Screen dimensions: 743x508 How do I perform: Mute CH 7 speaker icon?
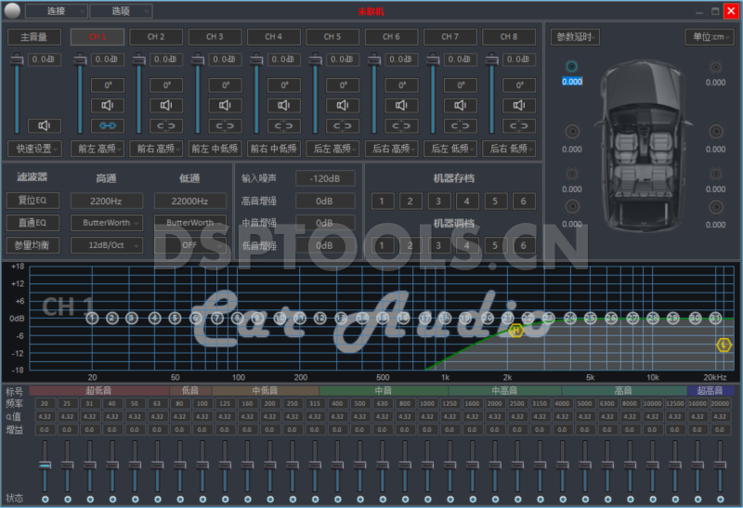460,105
